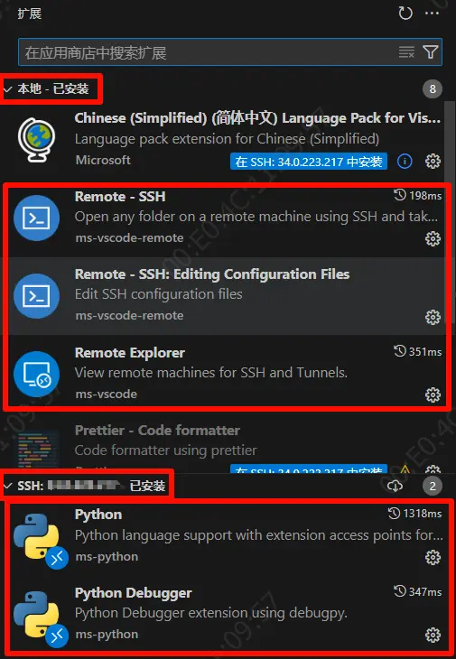Install local extensions in SSH via cloud icon
Image resolution: width=456 pixels, height=659 pixels.
point(395,487)
